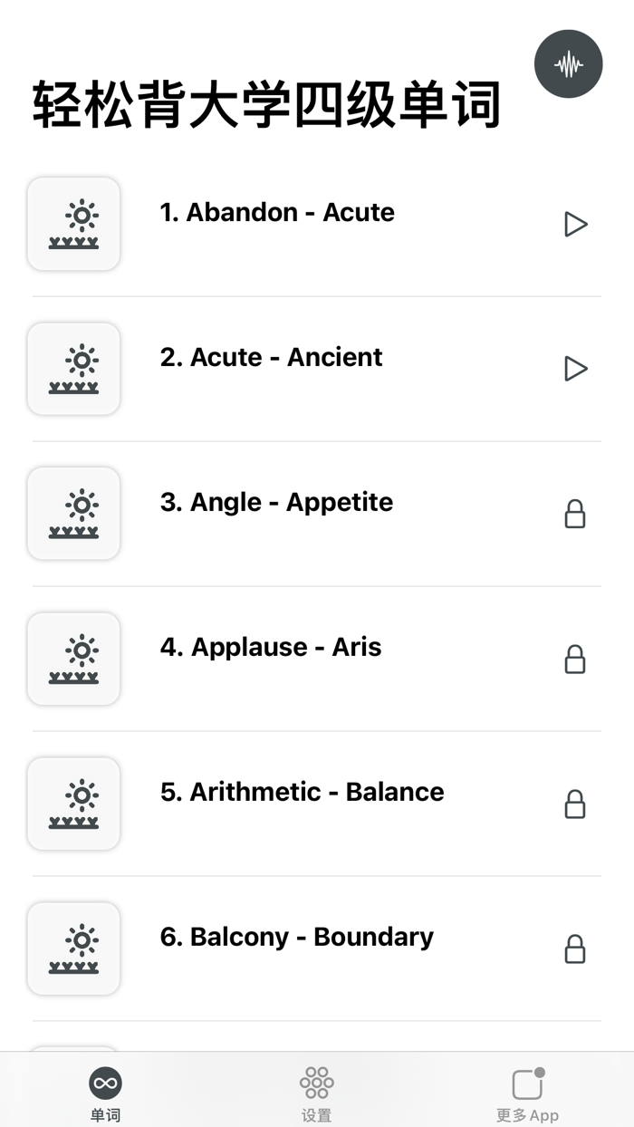Viewport: 634px width, 1127px height.
Task: Tap the lock icon on Angle - Appetite
Action: [x=576, y=514]
